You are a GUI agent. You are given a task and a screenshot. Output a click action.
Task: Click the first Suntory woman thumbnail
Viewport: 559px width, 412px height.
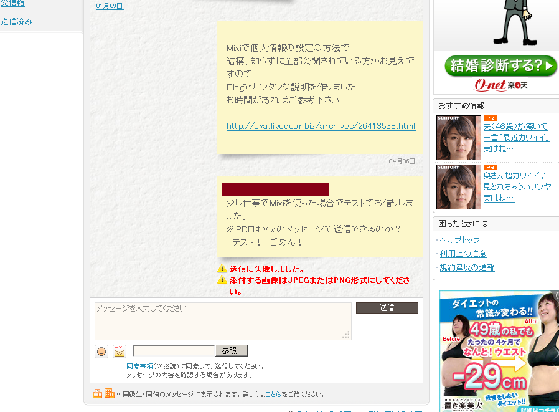tap(458, 138)
